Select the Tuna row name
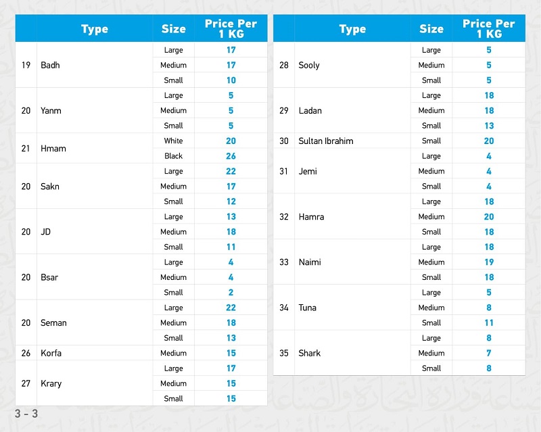541x432 pixels. pos(308,308)
